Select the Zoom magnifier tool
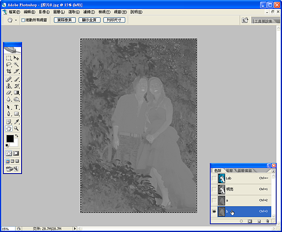Image resolution: width=282 pixels, height=232 pixels. [x=16, y=128]
